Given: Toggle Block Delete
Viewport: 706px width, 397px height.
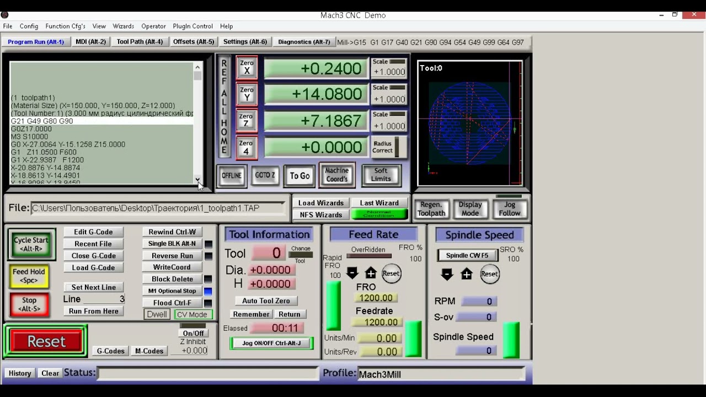Looking at the screenshot, I should (172, 279).
